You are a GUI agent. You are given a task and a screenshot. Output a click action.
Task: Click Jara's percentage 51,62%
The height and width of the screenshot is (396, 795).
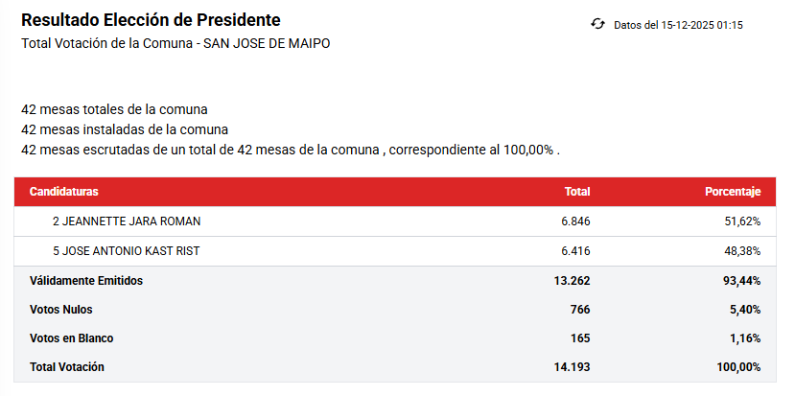742,221
